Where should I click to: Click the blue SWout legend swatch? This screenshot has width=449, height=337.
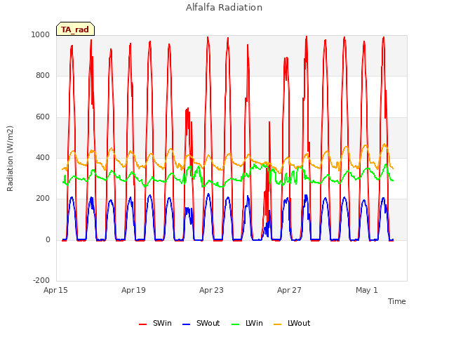tap(186, 324)
